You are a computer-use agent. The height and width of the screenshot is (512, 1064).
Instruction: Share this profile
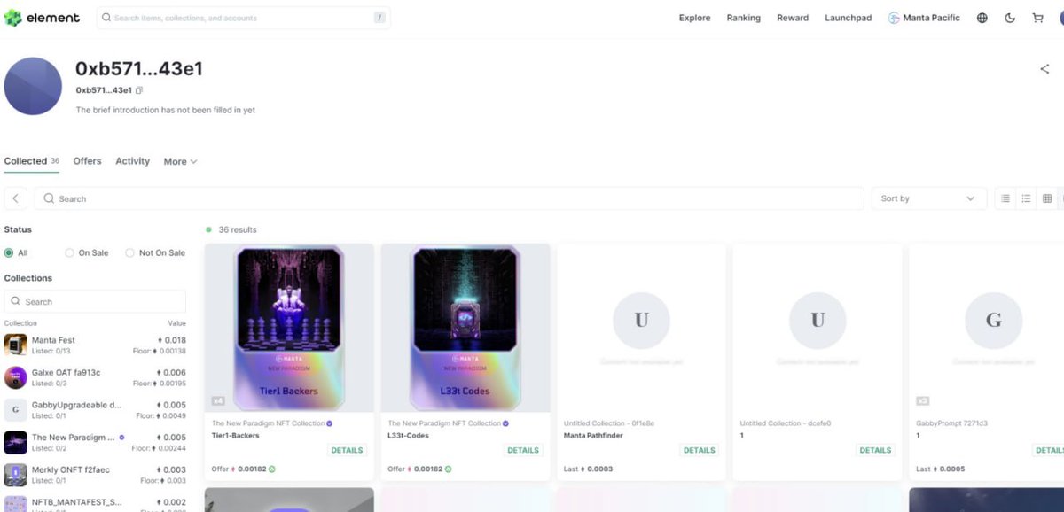[x=1044, y=69]
